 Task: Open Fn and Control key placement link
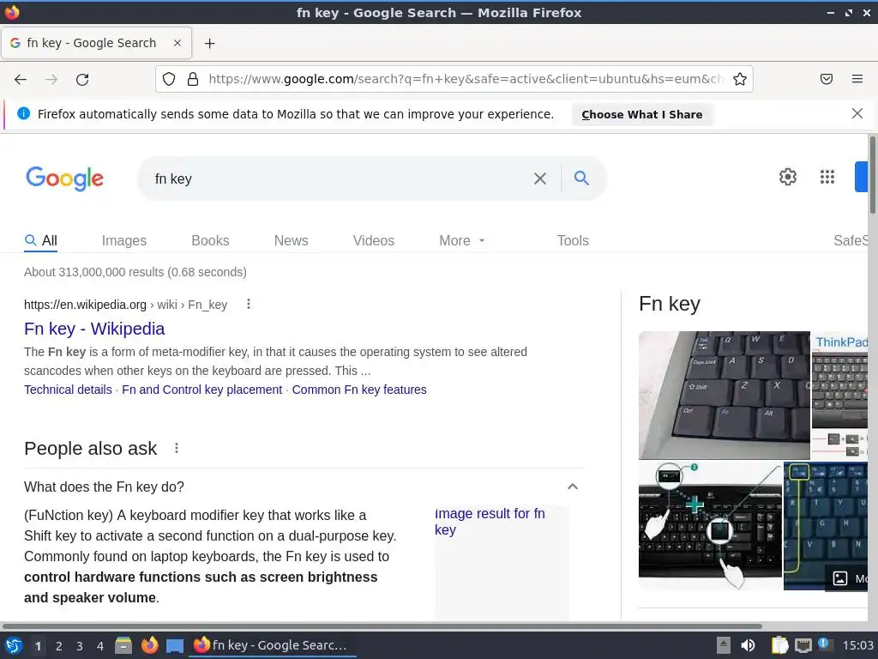[202, 390]
